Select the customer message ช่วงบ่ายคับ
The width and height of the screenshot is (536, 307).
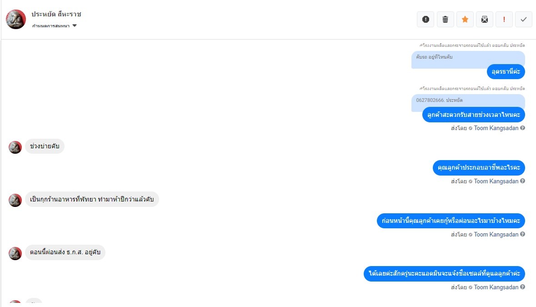pos(45,146)
